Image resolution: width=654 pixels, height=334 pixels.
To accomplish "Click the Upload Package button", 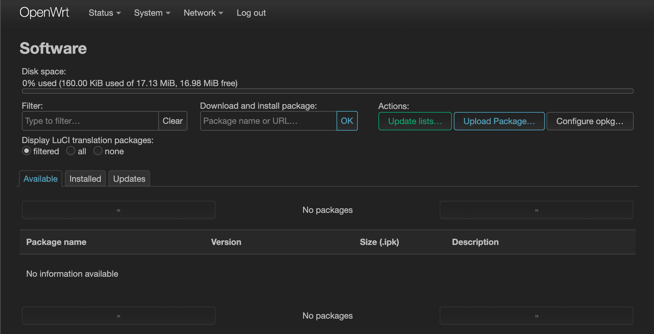I will pos(499,121).
